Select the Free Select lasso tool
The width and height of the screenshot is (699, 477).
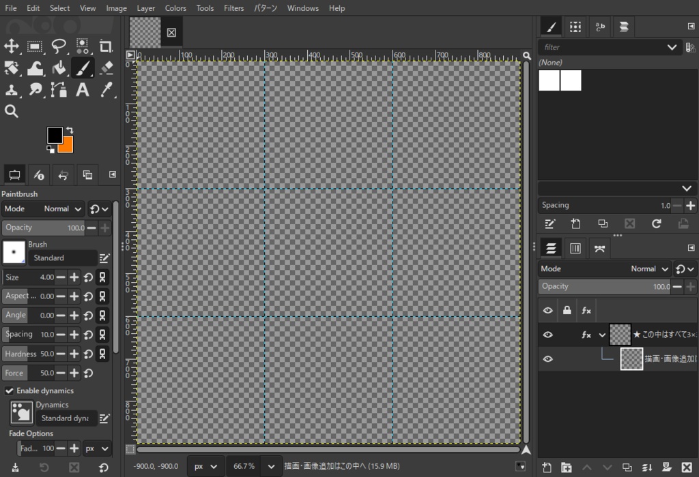[59, 46]
